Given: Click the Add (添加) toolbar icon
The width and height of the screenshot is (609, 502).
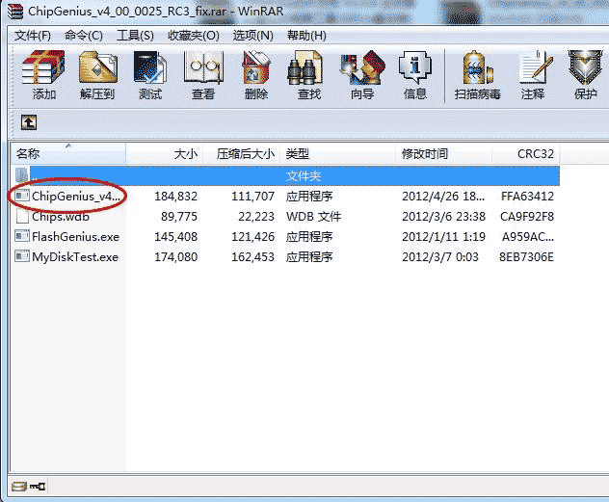Looking at the screenshot, I should point(43,67).
